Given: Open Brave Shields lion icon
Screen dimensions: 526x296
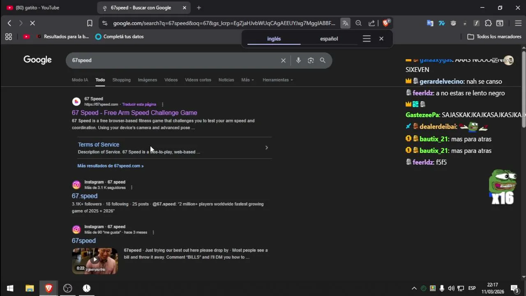Looking at the screenshot, I should 386,23.
